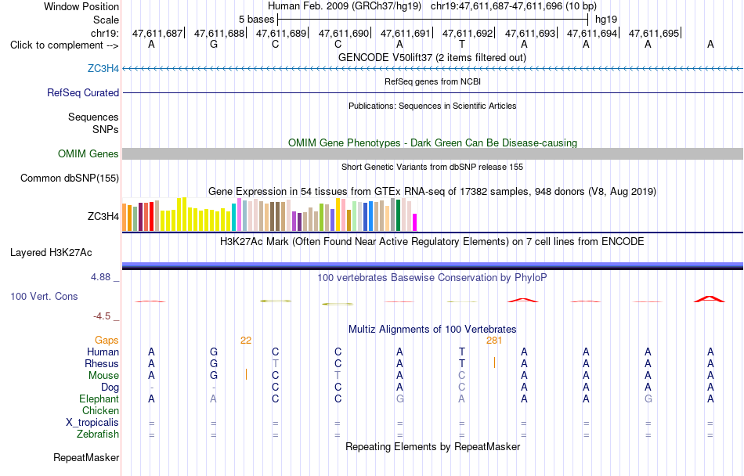Click the '5 bases' scale bar text
The image size is (744, 476).
[x=256, y=20]
